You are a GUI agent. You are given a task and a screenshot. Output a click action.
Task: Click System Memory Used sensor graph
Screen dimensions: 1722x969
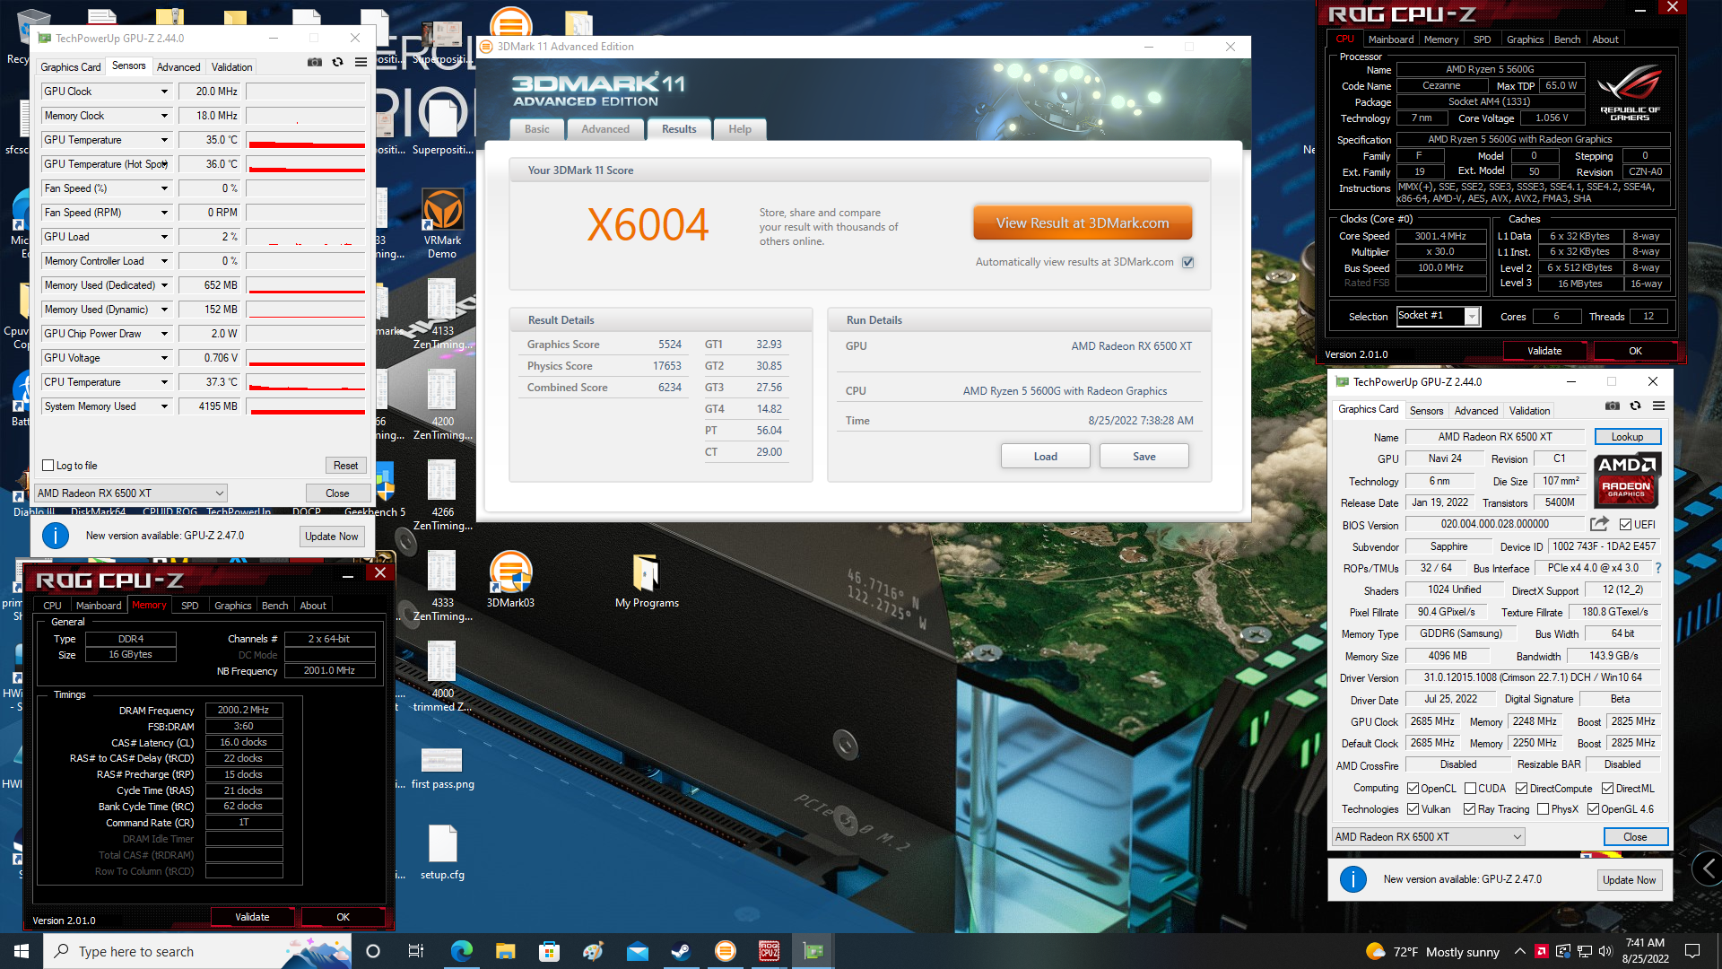tap(306, 406)
